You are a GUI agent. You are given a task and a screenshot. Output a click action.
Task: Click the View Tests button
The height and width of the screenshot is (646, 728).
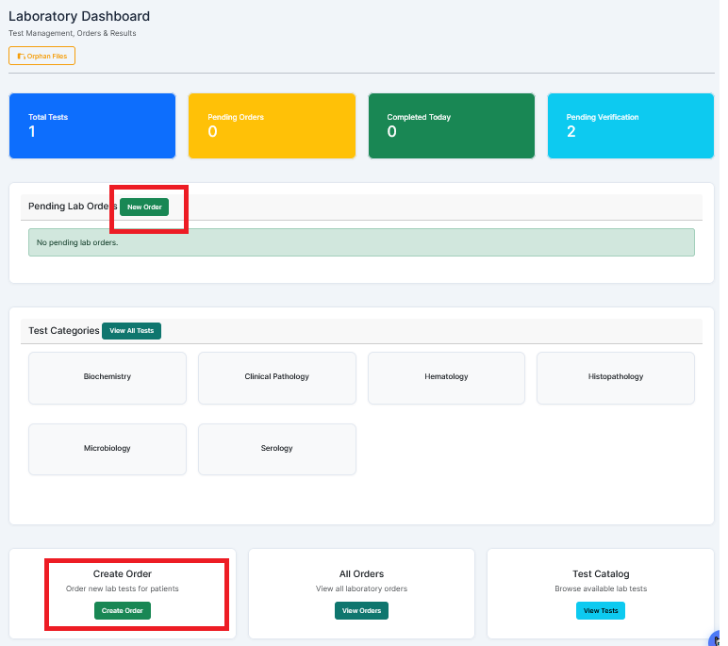point(601,611)
